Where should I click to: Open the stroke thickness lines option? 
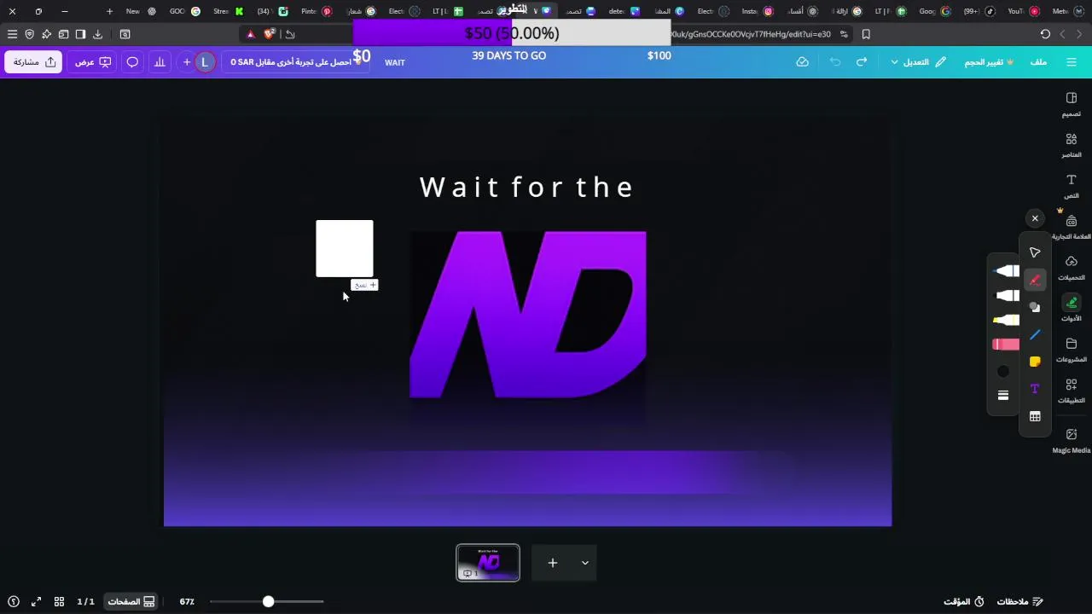click(1003, 396)
